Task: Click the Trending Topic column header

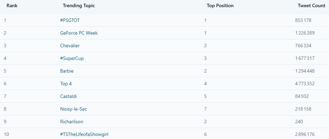Action: (x=79, y=6)
